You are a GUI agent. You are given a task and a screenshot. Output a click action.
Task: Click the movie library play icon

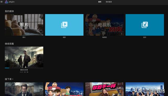point(64,25)
